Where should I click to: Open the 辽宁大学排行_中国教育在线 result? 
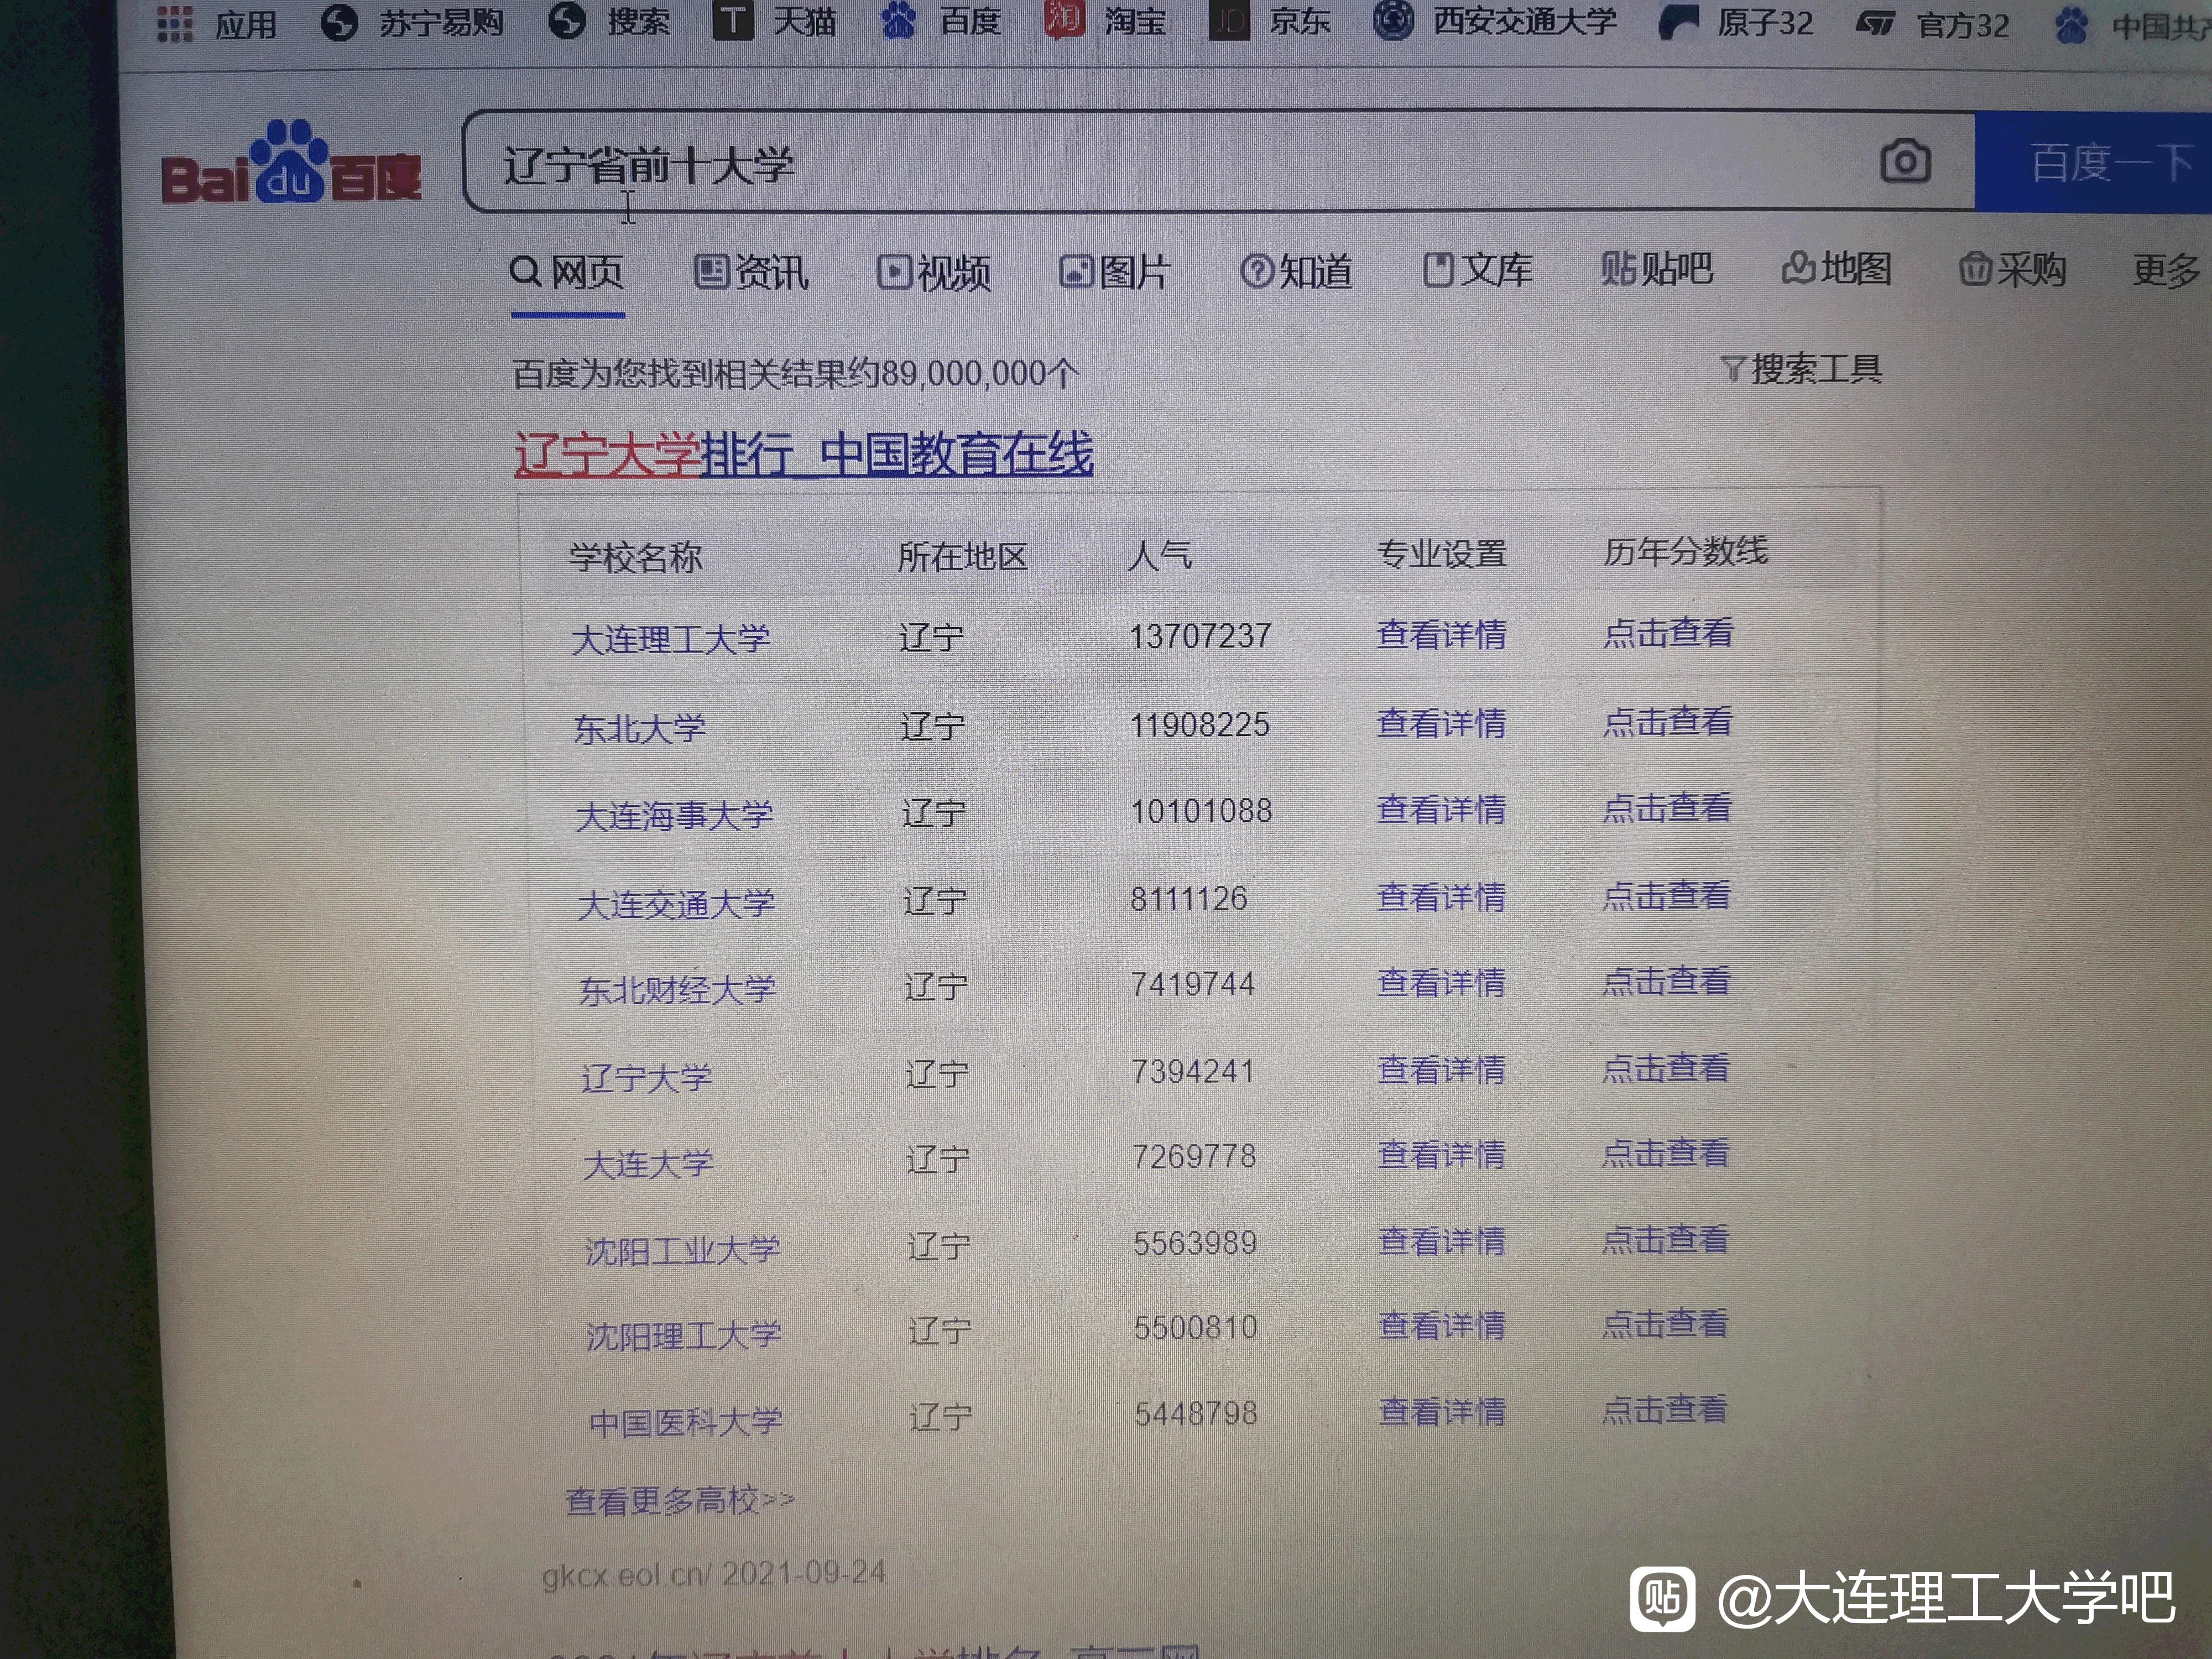click(804, 455)
